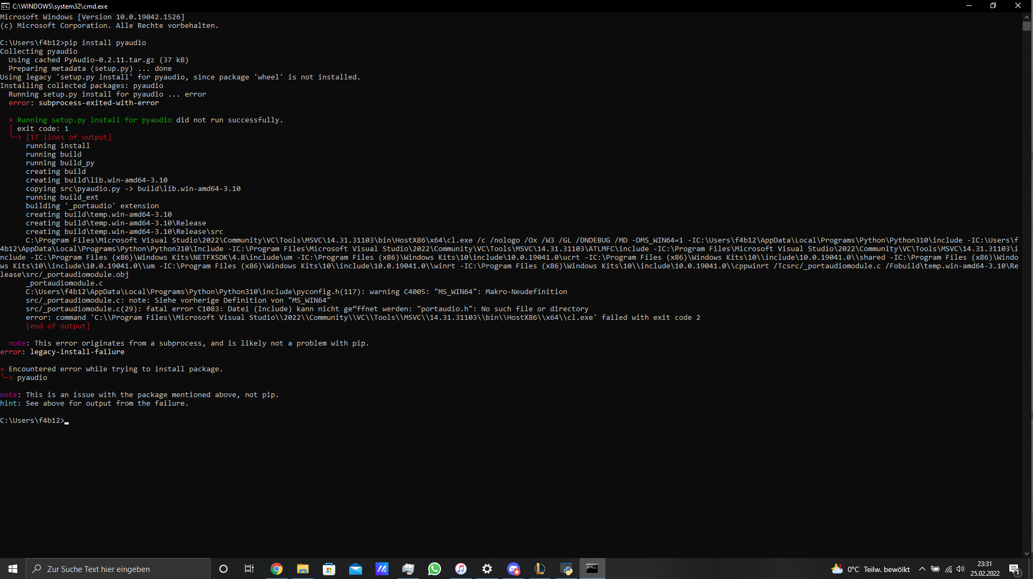
Task: Open Mail app from taskbar
Action: [355, 569]
